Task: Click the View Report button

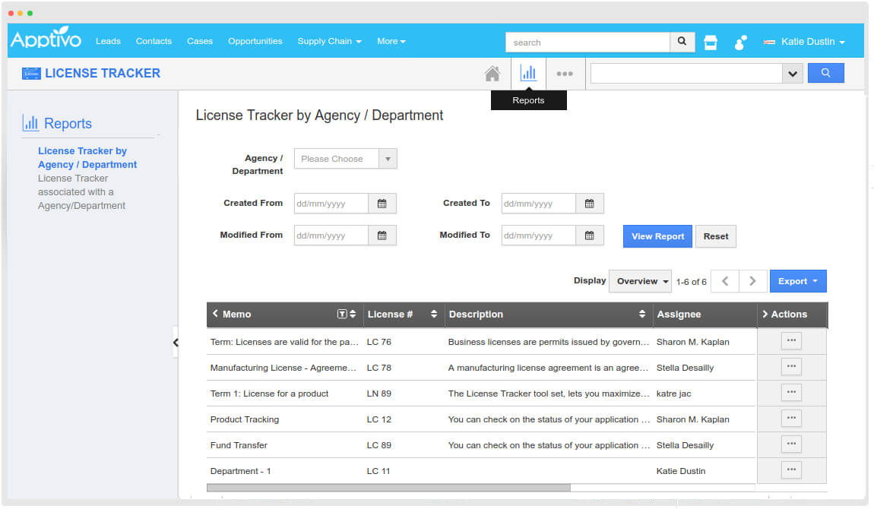Action: pyautogui.click(x=657, y=236)
